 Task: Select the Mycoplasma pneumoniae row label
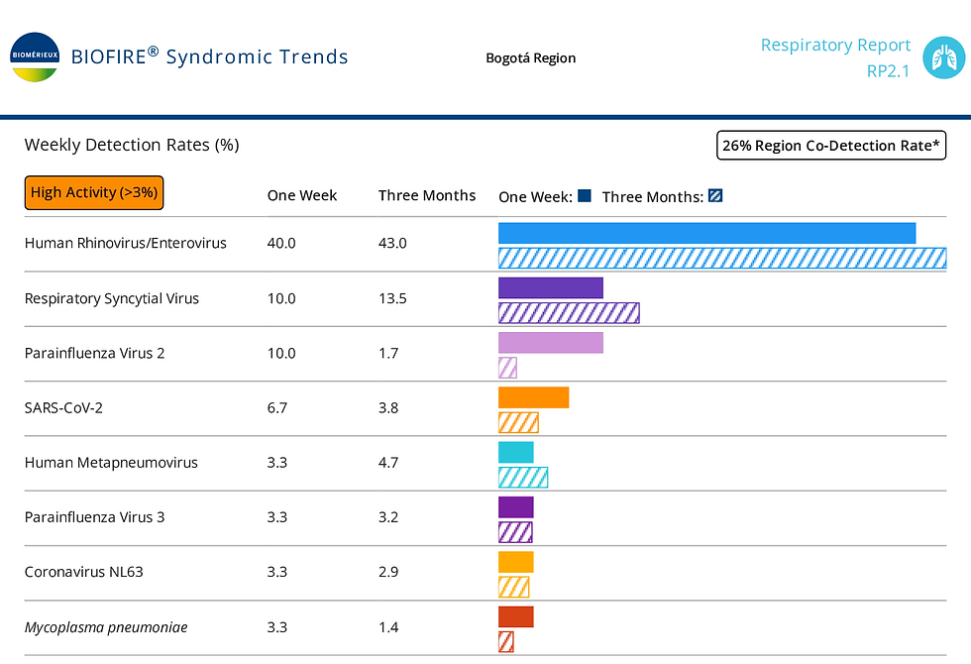106,627
